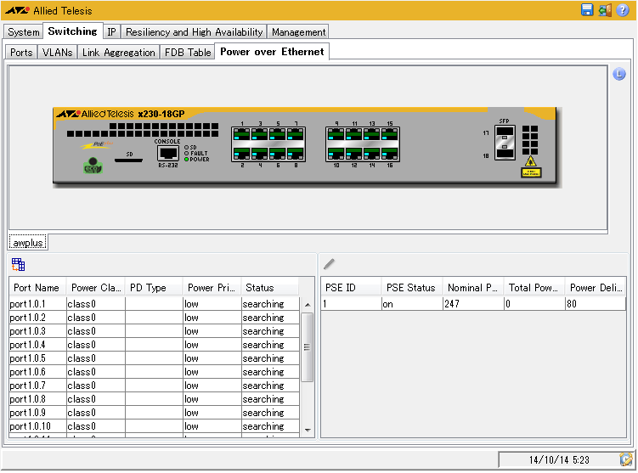The image size is (638, 473).
Task: Select the Power over Ethernet sub-tab
Action: coord(272,52)
